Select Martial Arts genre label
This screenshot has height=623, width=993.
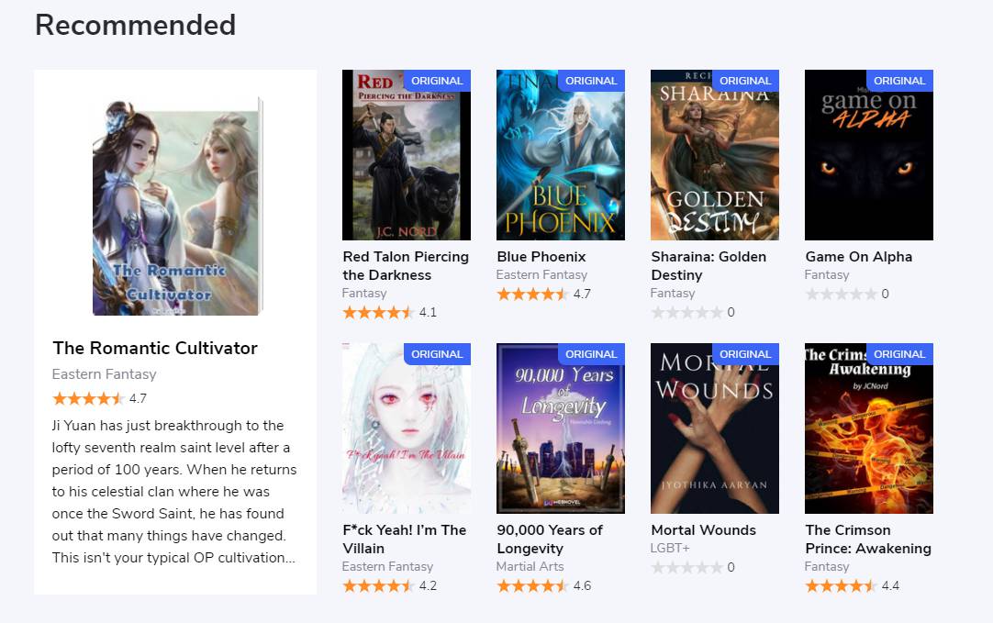tap(530, 567)
